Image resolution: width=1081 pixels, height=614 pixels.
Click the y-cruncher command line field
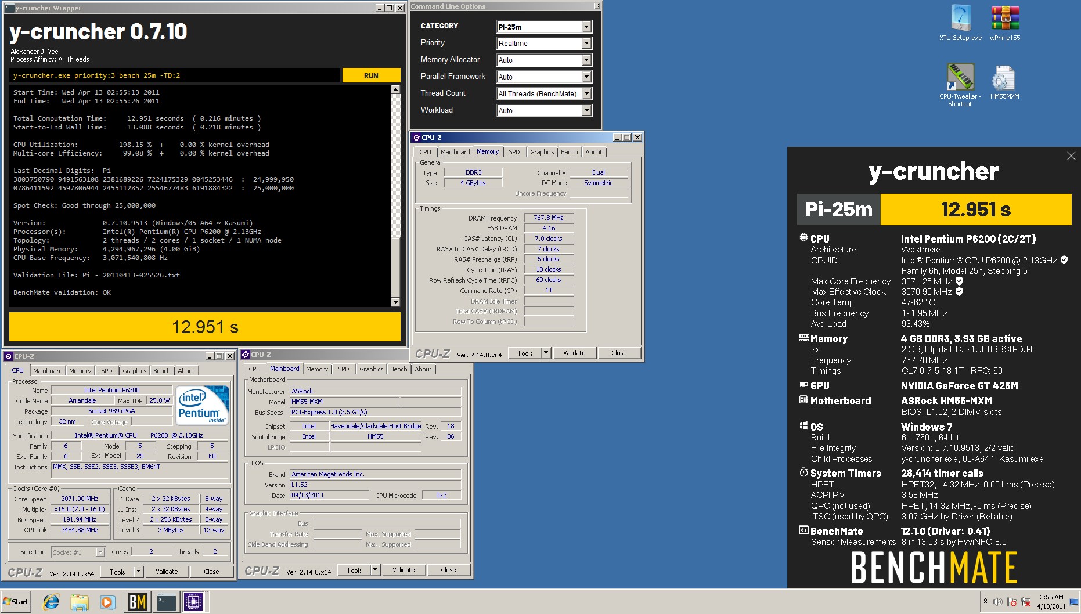(174, 75)
